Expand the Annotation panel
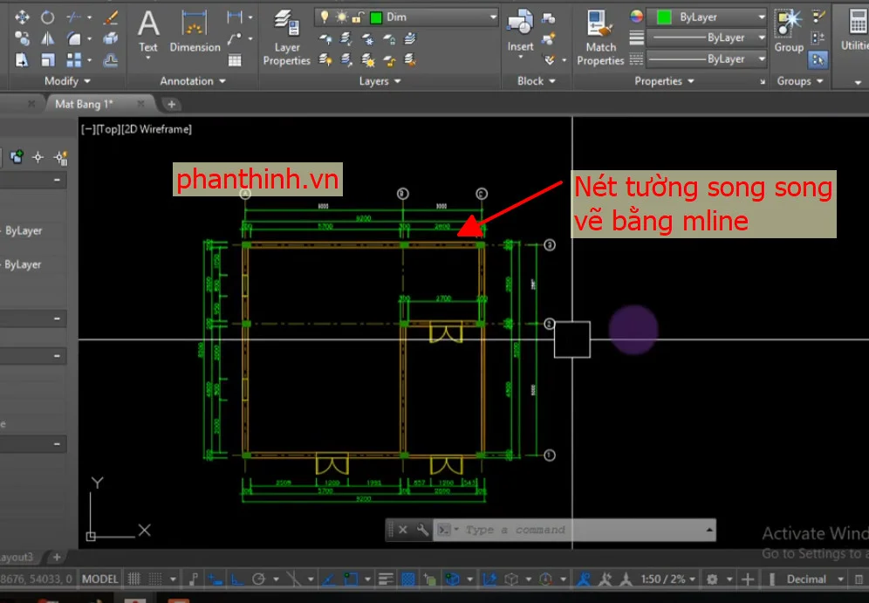Image resolution: width=869 pixels, height=603 pixels. tap(193, 81)
